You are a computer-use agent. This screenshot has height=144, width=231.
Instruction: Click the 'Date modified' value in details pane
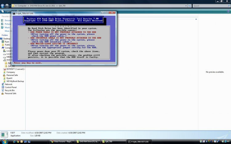pos(43,133)
